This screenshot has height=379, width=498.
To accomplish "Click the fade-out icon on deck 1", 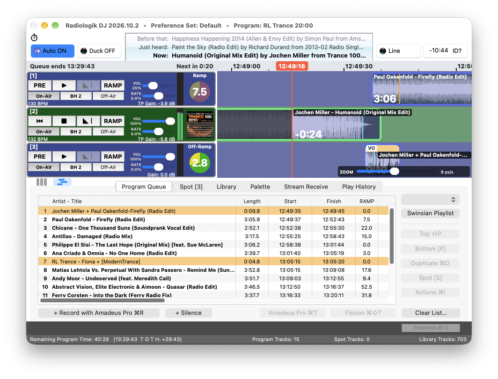I will pos(88,85).
